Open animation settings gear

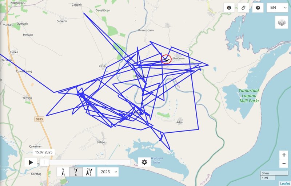(144, 162)
